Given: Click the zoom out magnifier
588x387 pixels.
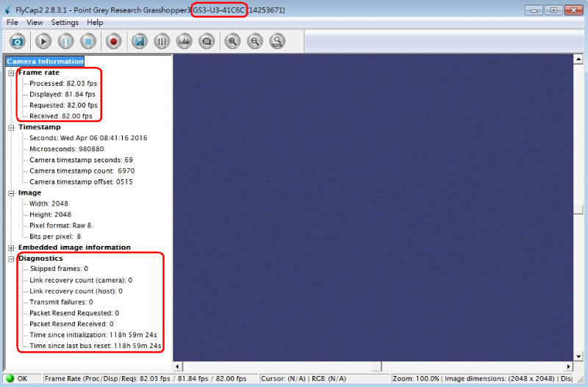Looking at the screenshot, I should point(254,42).
